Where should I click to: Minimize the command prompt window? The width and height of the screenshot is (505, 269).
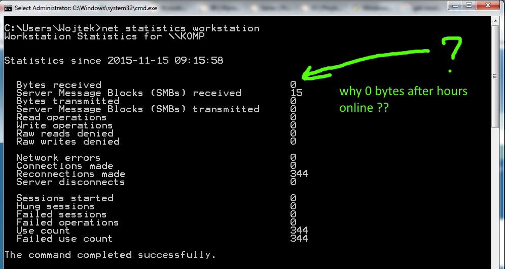456,5
